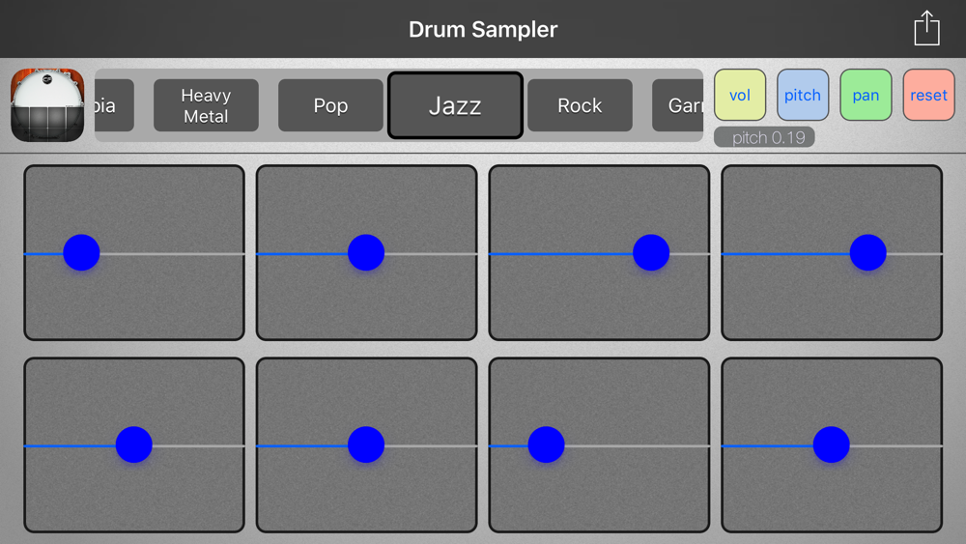Pick the partially visible Gar kit
The height and width of the screenshot is (544, 966).
pos(678,105)
